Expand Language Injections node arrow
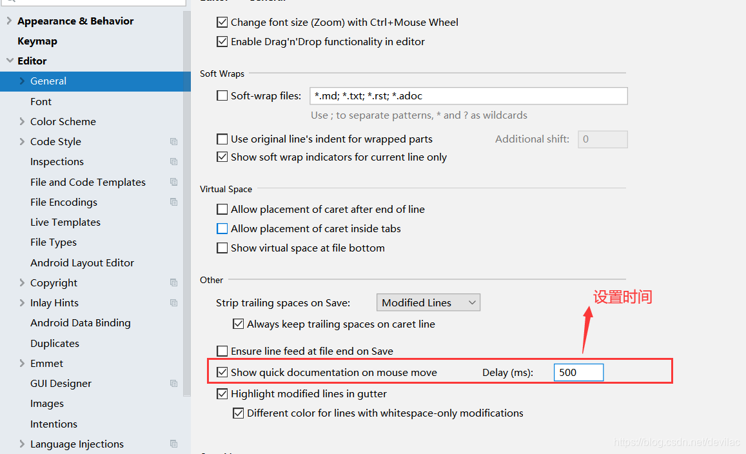 (x=22, y=444)
